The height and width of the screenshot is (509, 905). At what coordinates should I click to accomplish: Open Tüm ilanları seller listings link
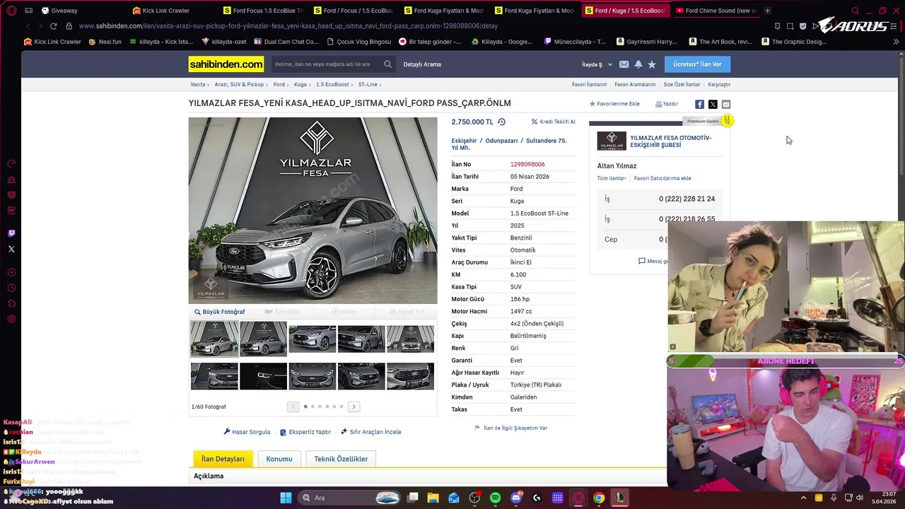[612, 178]
